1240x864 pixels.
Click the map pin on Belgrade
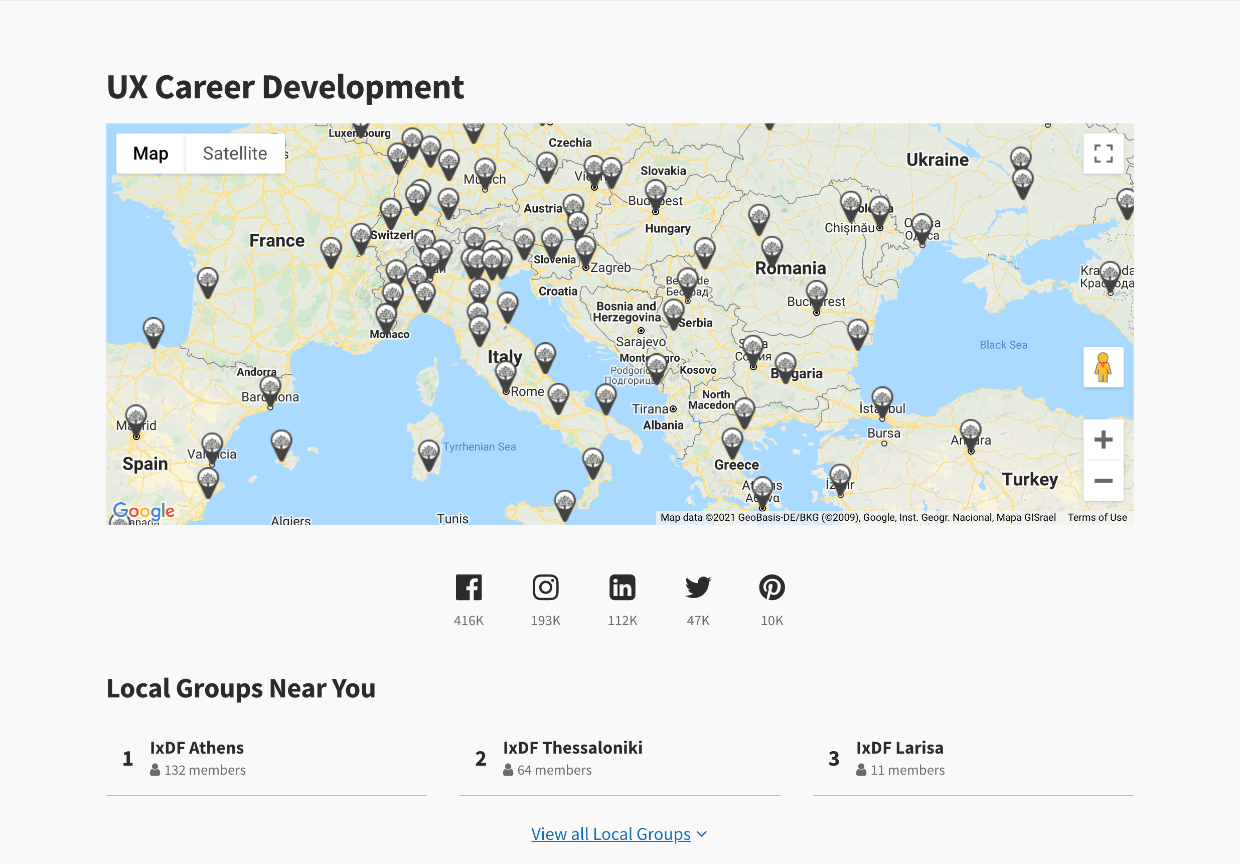tap(688, 283)
